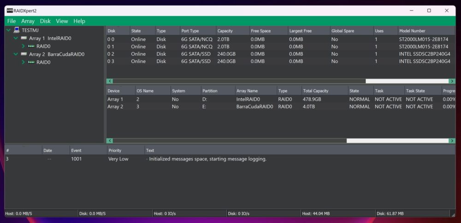Select Array 2 BarraCudaRAID0 in tree

(57, 54)
